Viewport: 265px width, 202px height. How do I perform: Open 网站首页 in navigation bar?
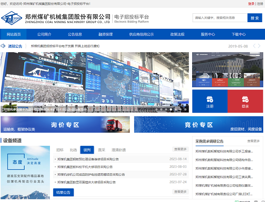[x=14, y=35]
